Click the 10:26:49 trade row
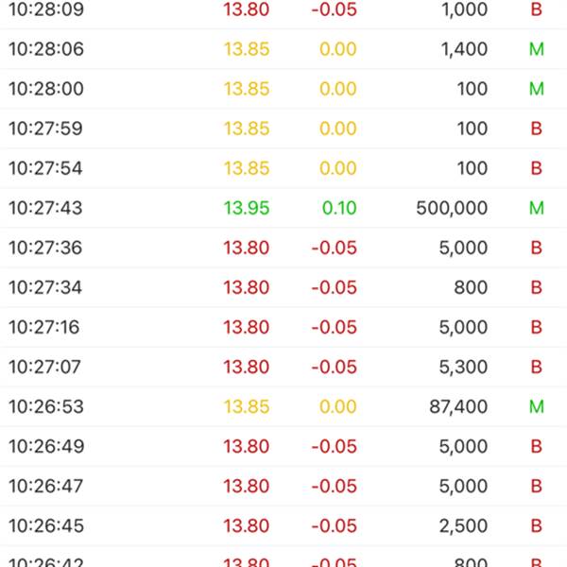Viewport: 567px width, 567px height. click(283, 446)
